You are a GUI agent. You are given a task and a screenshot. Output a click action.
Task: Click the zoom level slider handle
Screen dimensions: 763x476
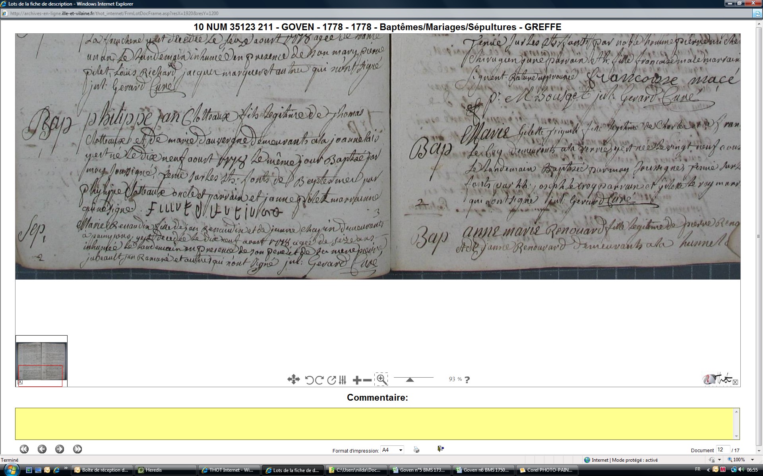[x=410, y=380]
